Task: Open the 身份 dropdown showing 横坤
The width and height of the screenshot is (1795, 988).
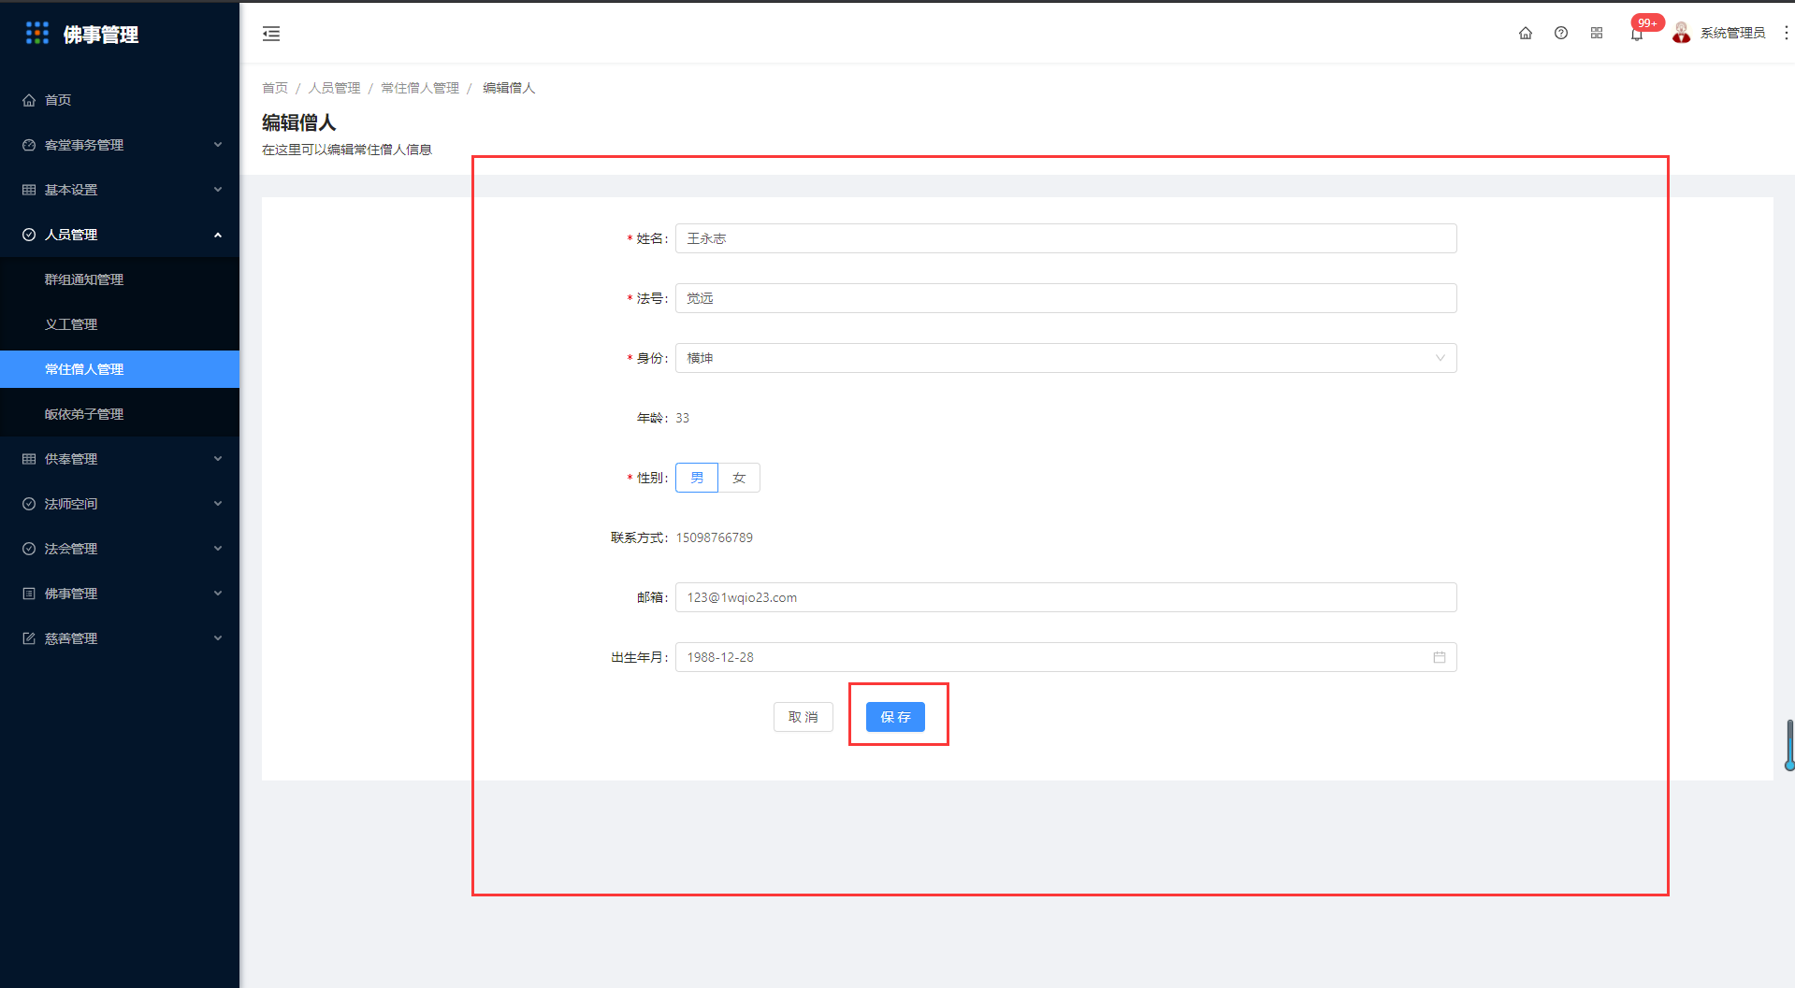Action: click(x=1066, y=358)
